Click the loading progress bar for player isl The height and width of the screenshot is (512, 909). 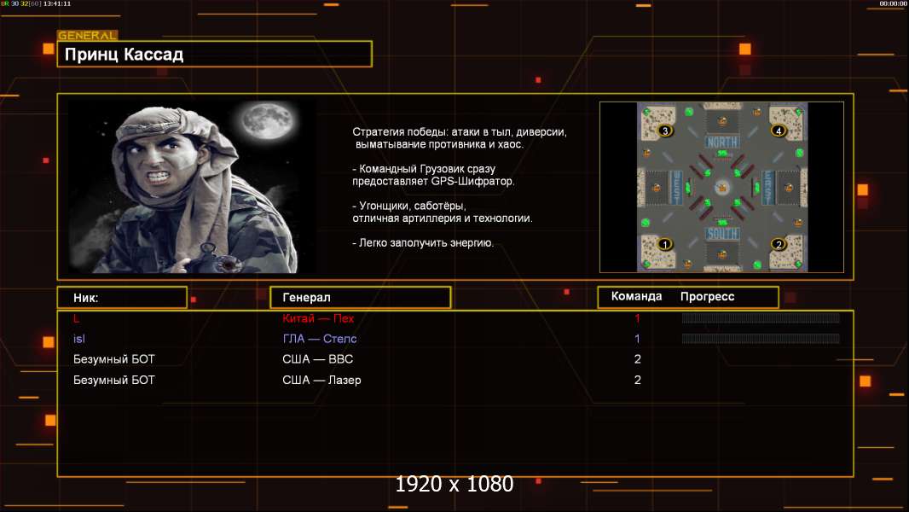[x=761, y=339]
